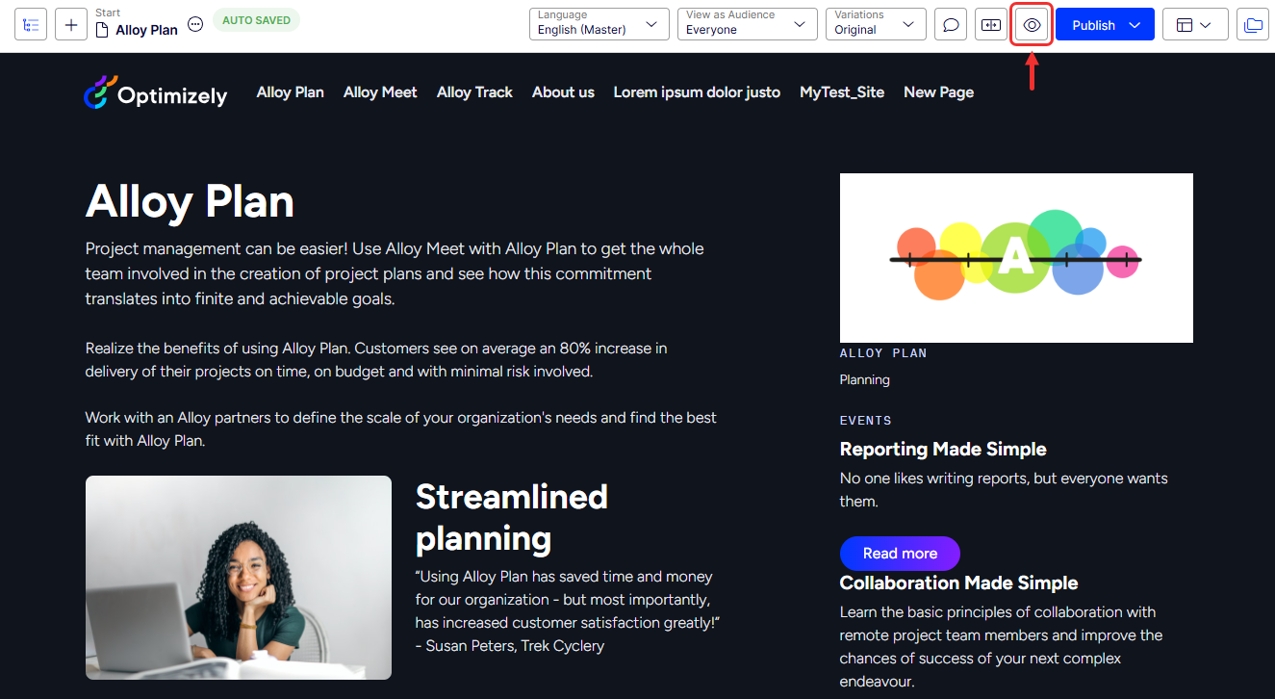Open the MyTest_Site navigation item
The height and width of the screenshot is (699, 1275).
click(842, 92)
